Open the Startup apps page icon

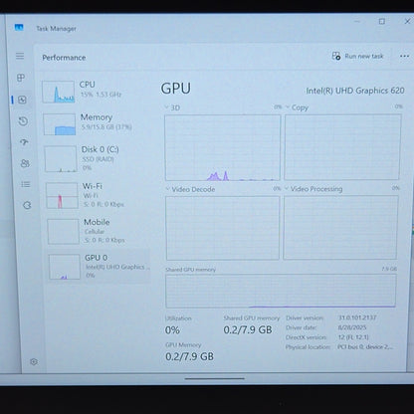[x=24, y=142]
